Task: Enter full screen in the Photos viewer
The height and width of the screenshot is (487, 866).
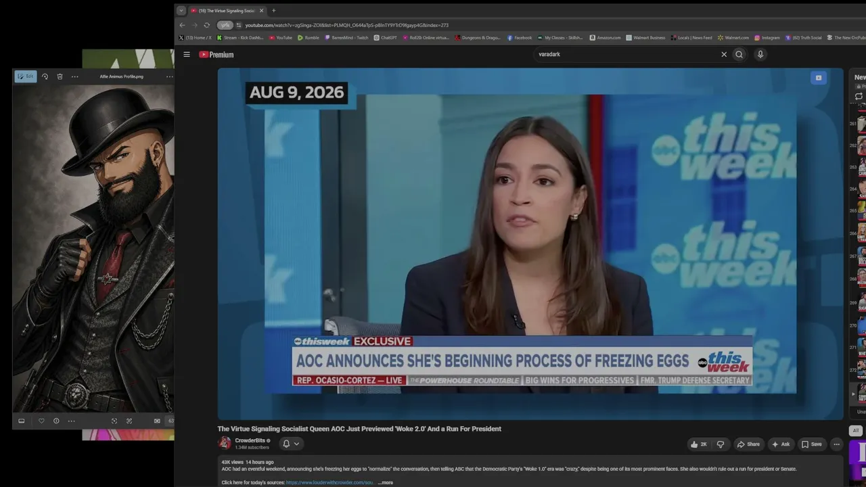Action: (x=114, y=421)
